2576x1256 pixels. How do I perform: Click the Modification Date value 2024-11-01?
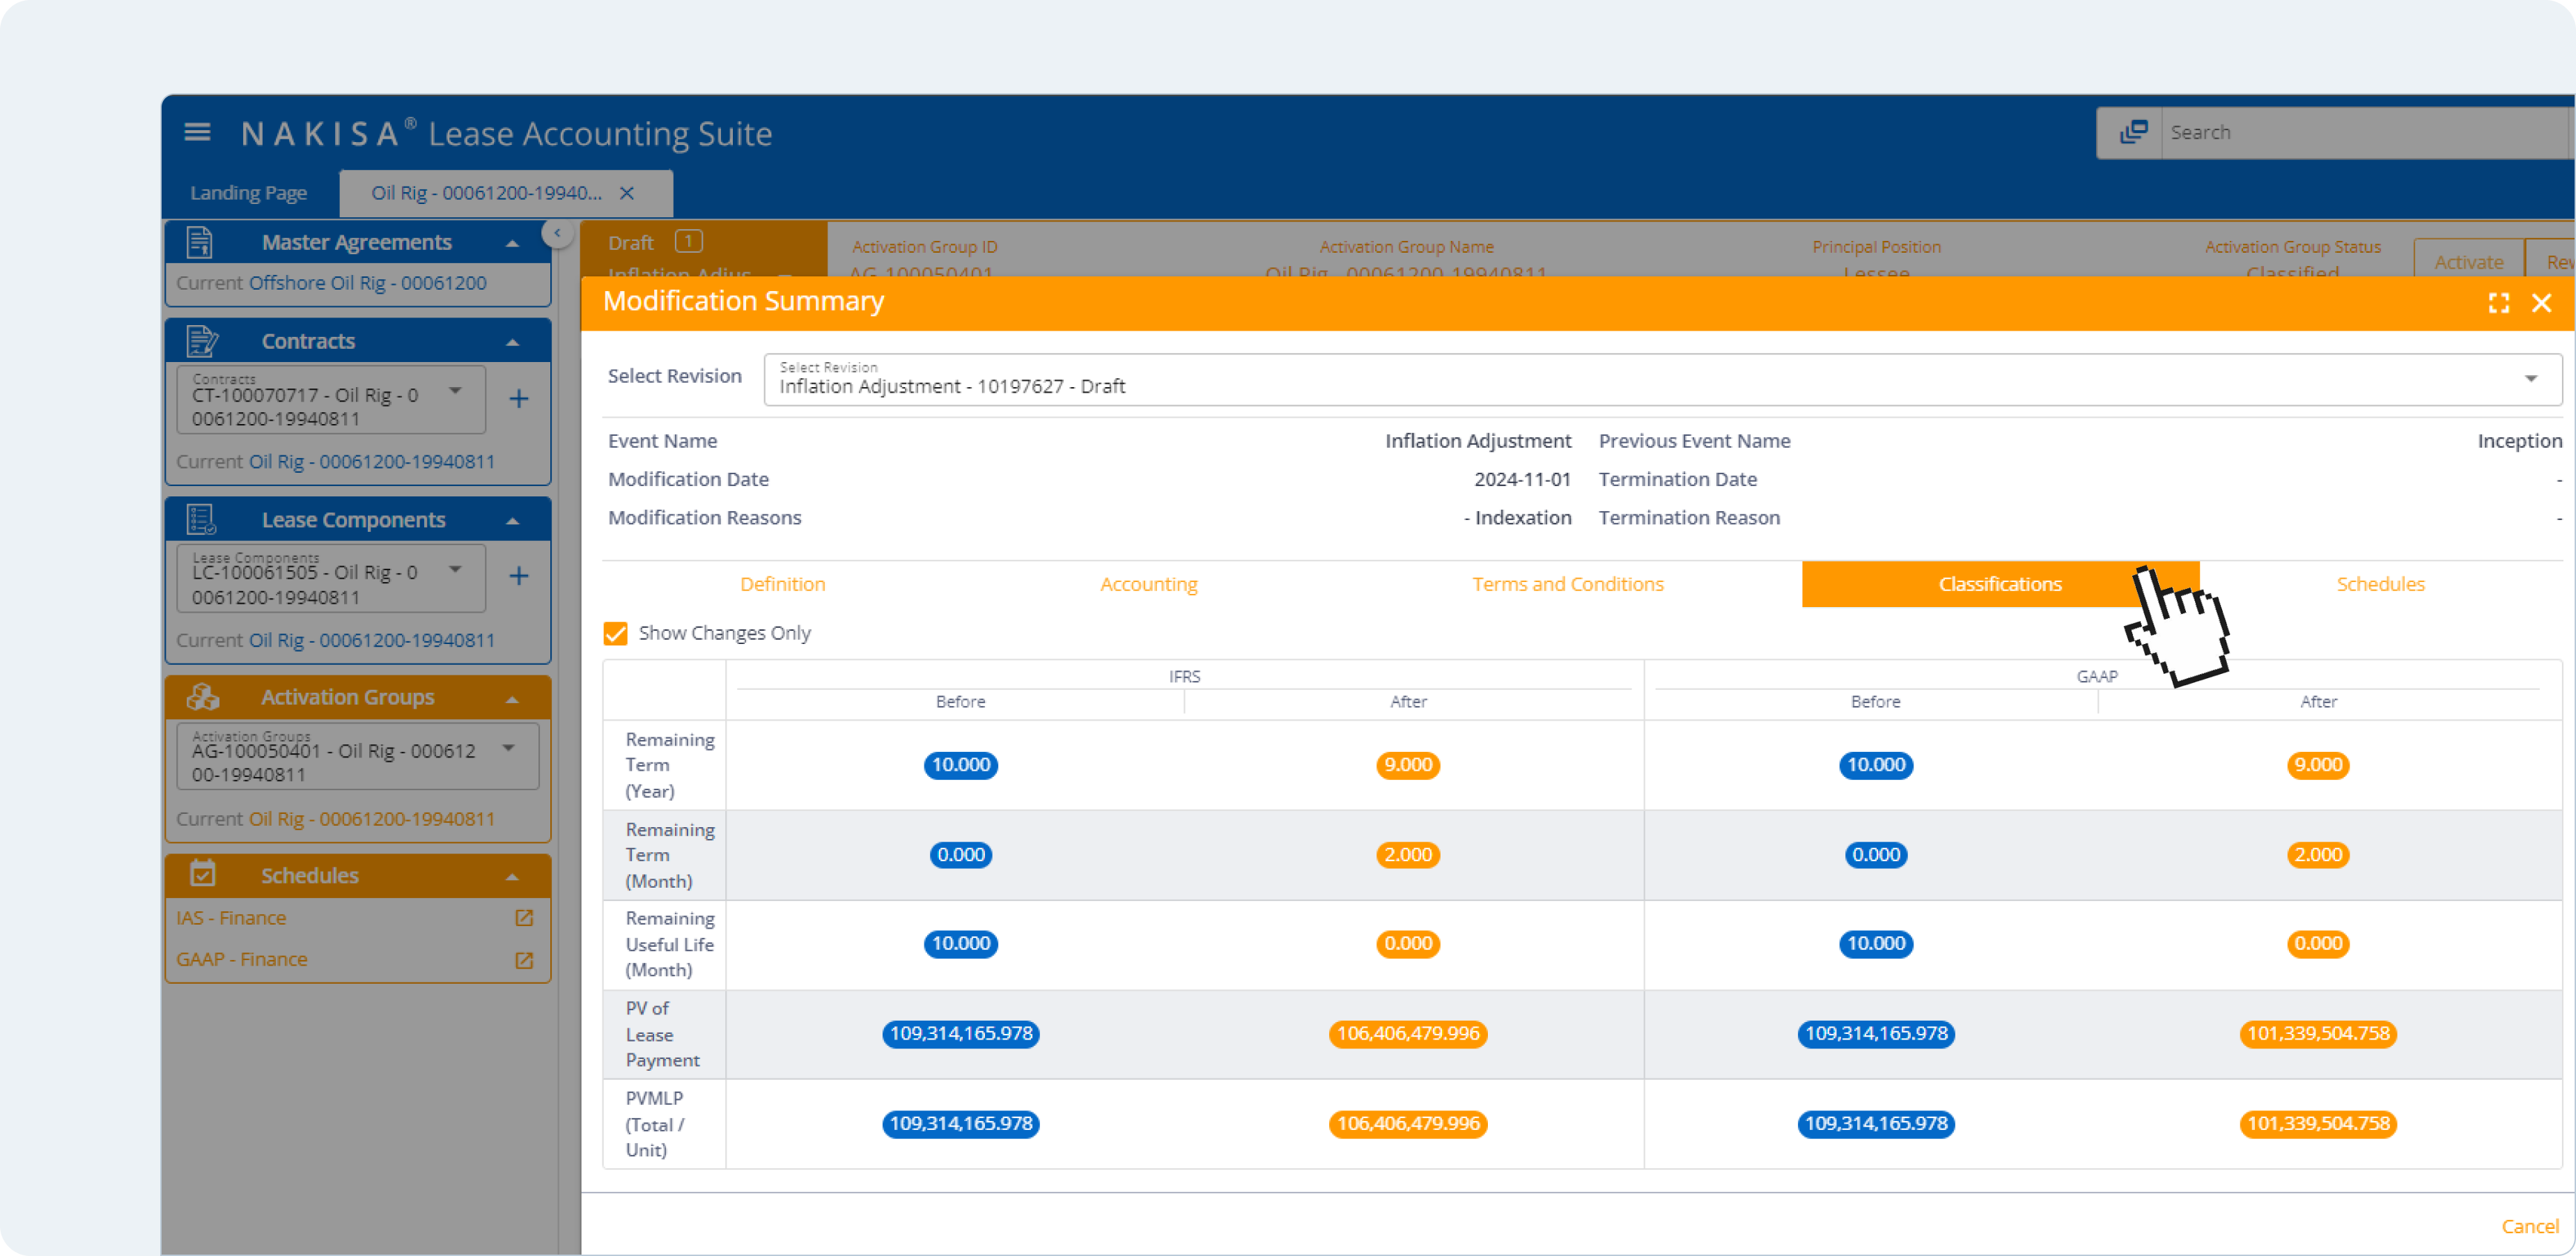pos(1522,478)
